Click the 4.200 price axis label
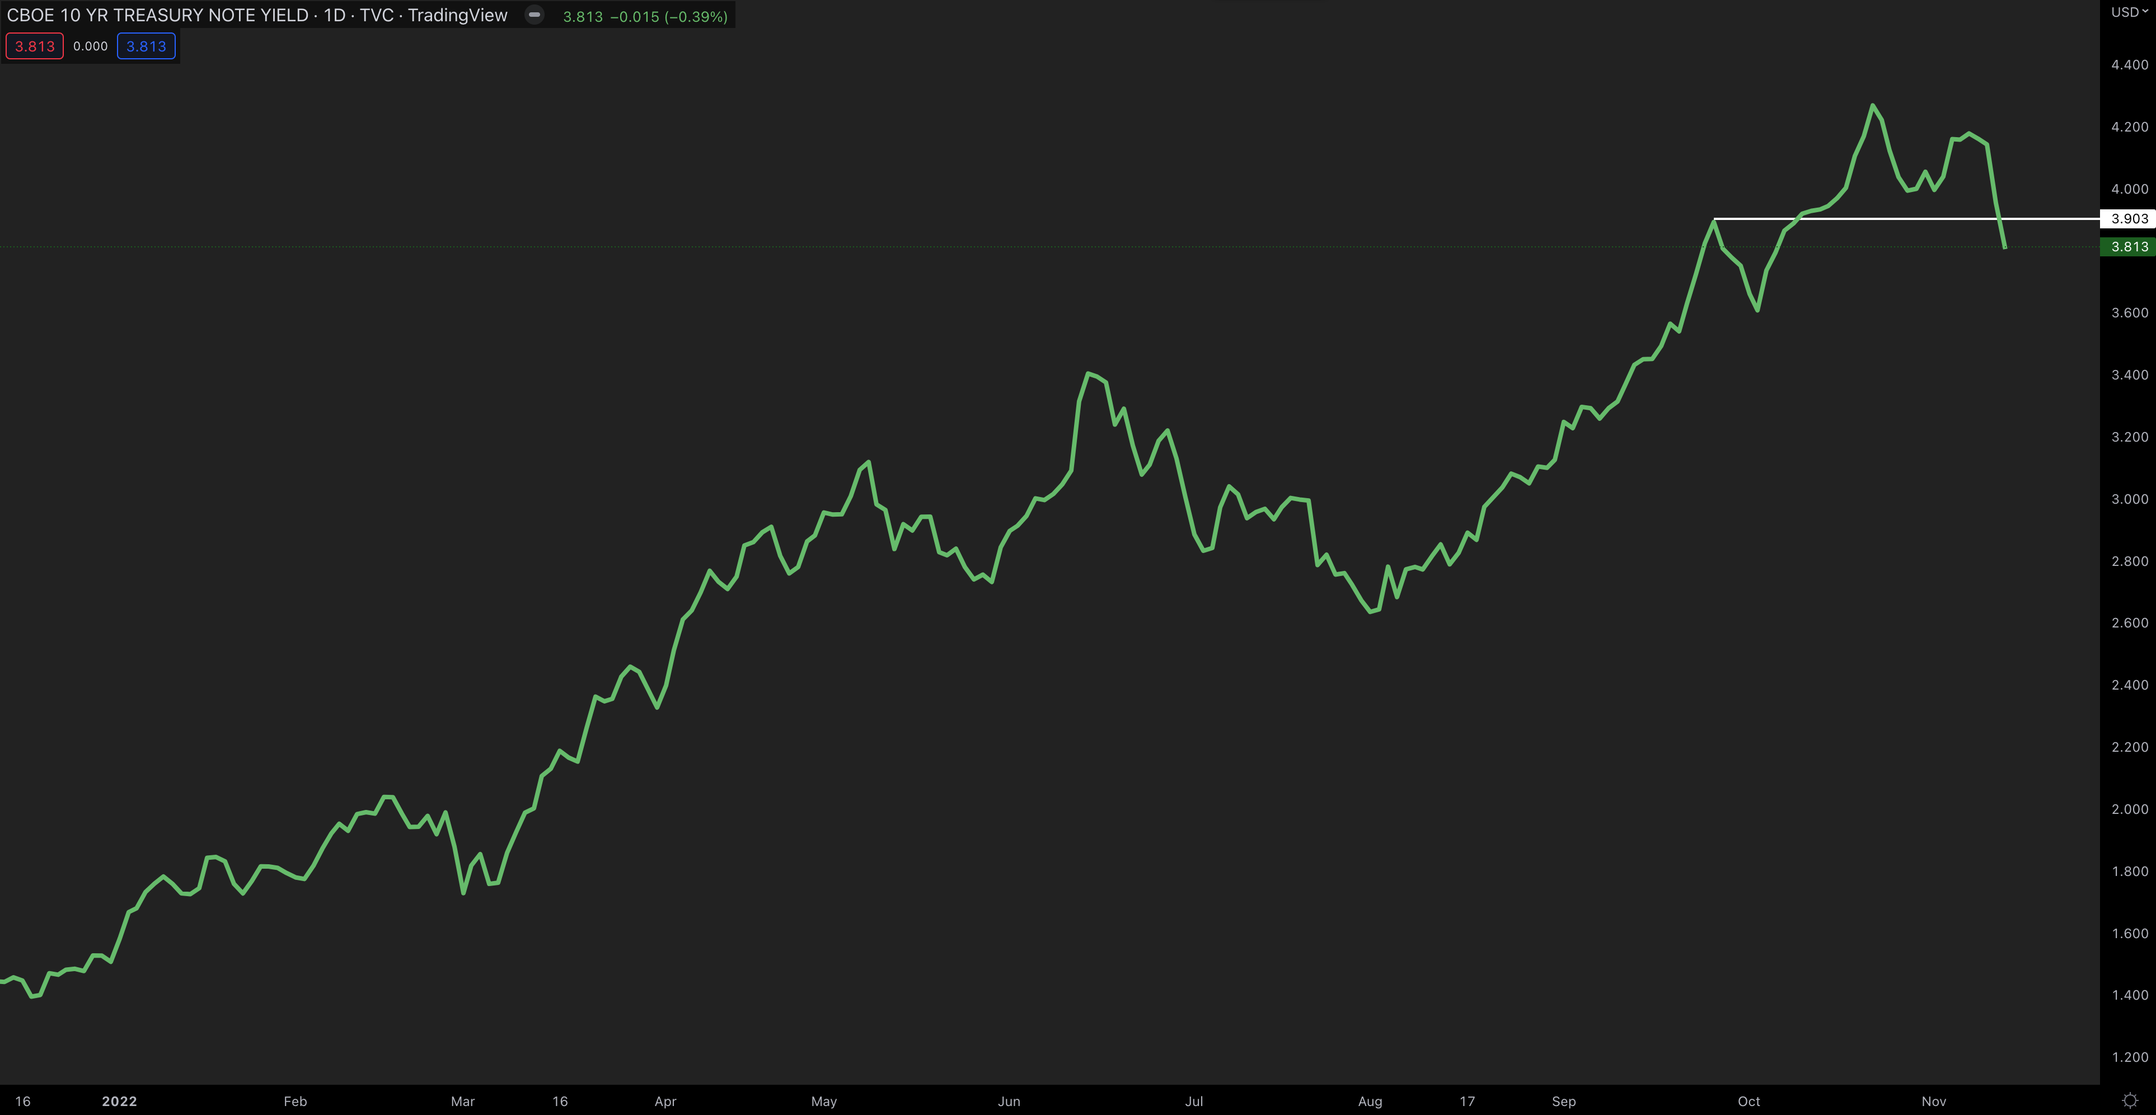Viewport: 2156px width, 1115px height. 2129,127
